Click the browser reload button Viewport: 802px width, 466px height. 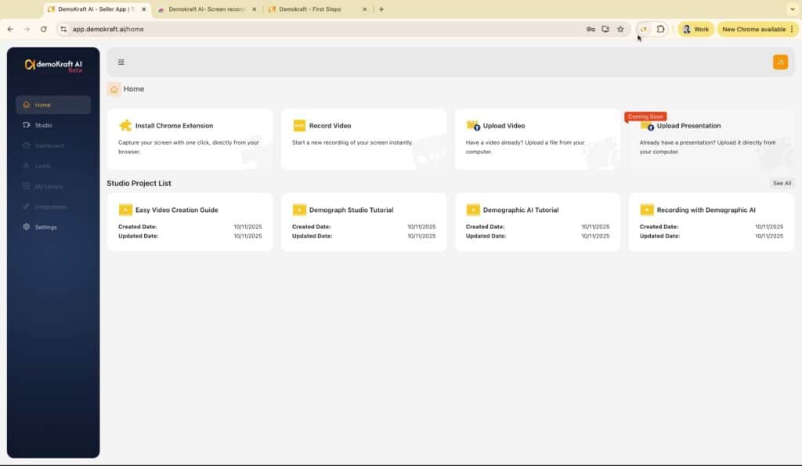point(43,29)
